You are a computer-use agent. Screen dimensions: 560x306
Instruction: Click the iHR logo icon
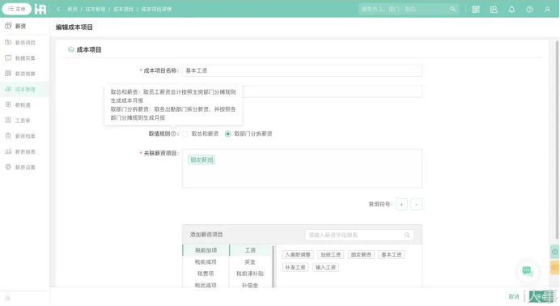40,9
